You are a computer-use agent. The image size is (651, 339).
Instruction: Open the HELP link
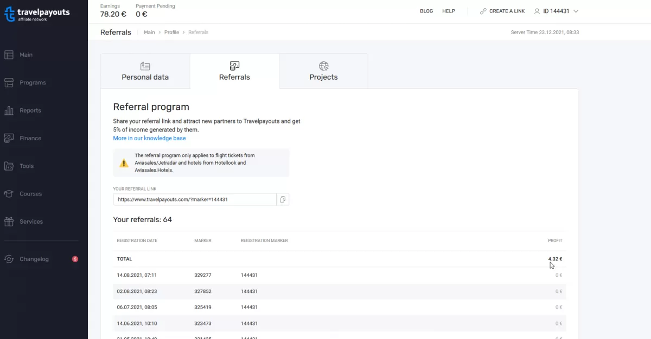point(449,11)
